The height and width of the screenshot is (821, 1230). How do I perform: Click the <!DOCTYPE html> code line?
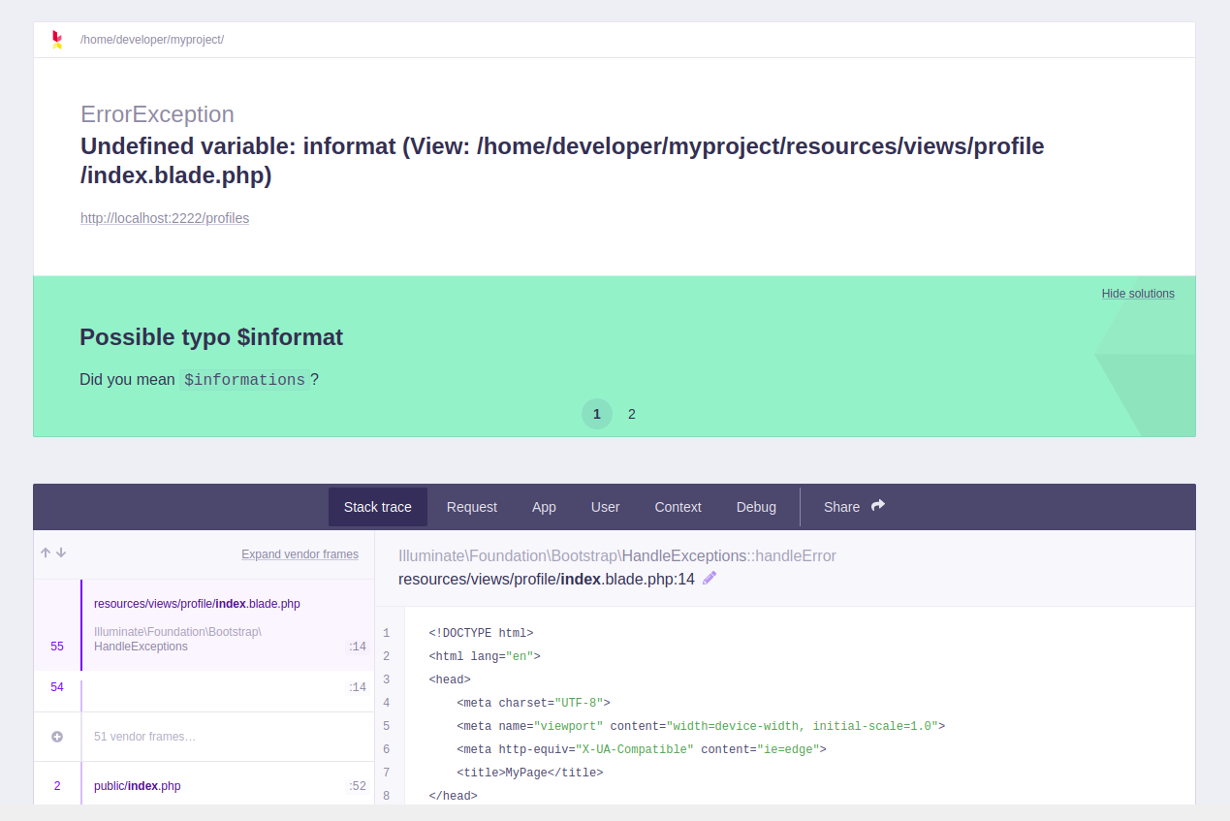(x=481, y=633)
